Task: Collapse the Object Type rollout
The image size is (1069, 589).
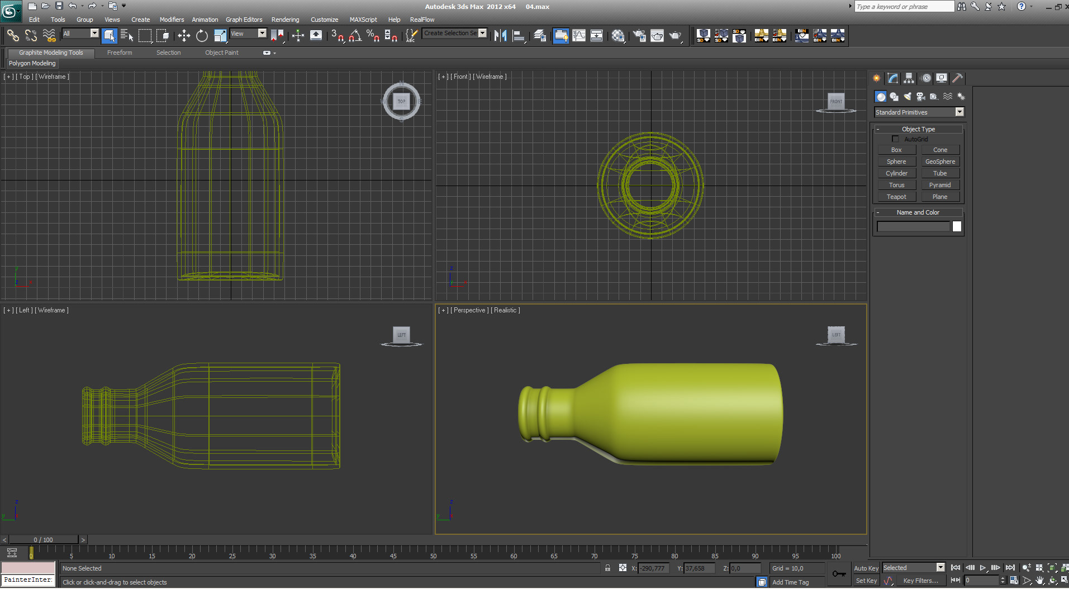Action: coord(918,129)
